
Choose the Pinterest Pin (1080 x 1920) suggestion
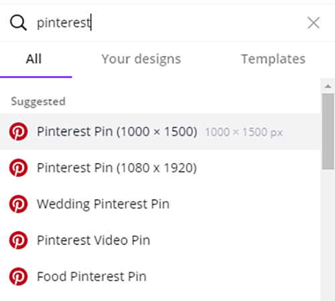point(160,168)
